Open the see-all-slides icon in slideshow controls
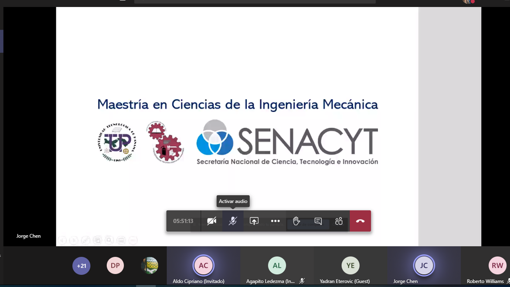 [x=97, y=240]
